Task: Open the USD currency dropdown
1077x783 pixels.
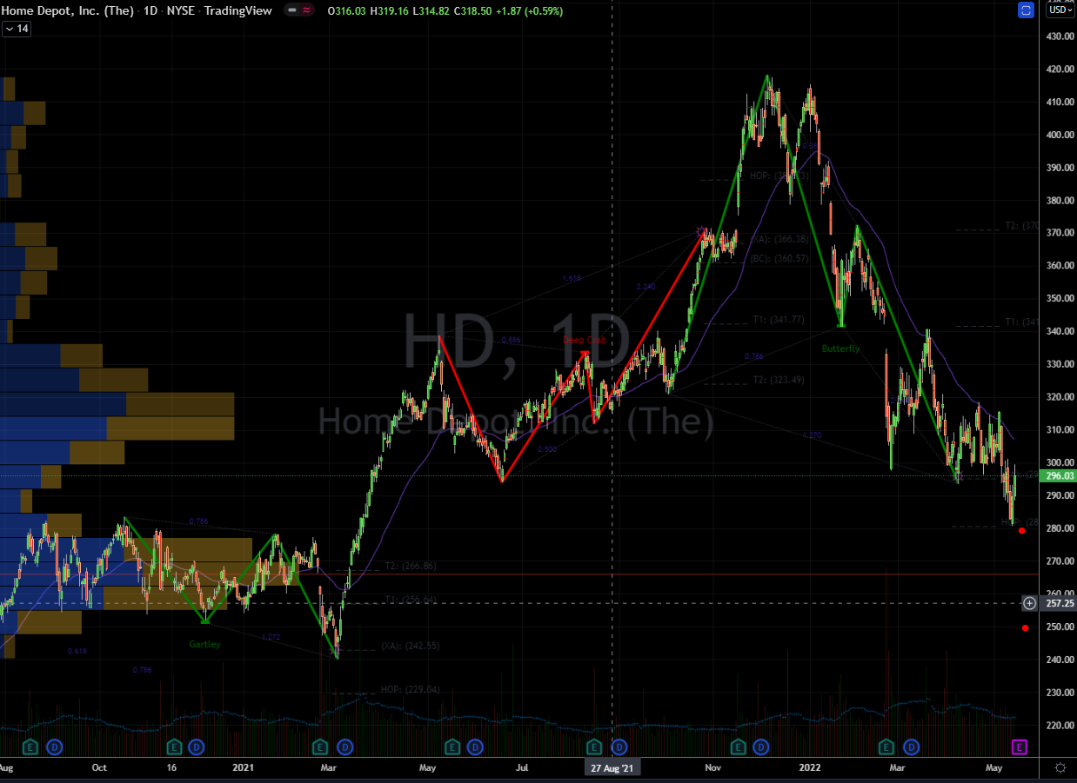Action: (1059, 10)
